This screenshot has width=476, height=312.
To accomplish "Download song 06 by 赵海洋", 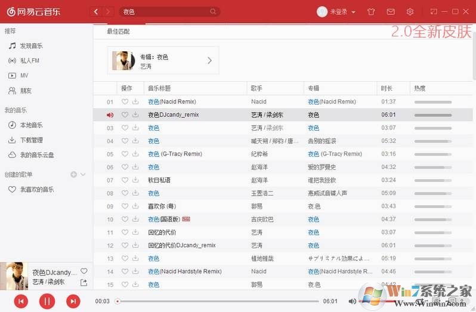I will tap(135, 167).
